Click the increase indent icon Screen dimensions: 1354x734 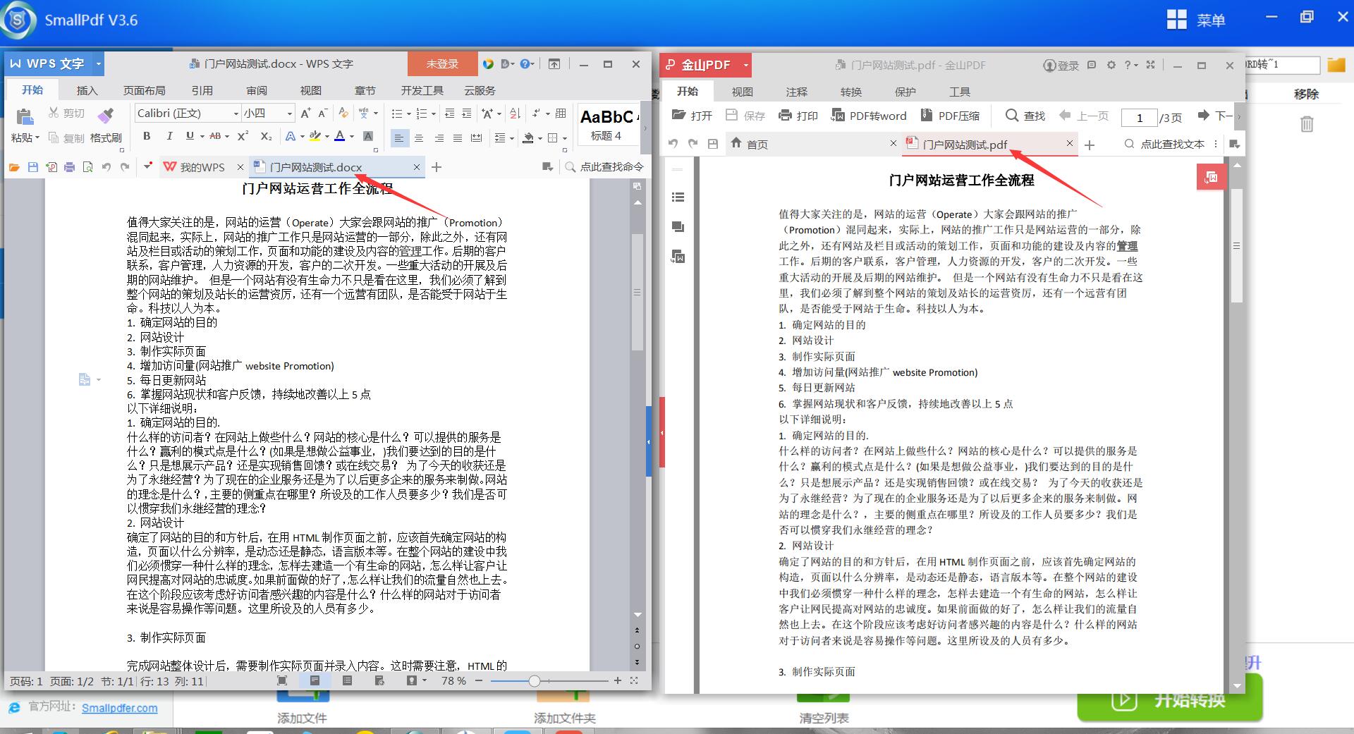point(467,114)
